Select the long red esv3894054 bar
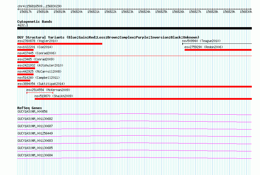 (134, 87)
